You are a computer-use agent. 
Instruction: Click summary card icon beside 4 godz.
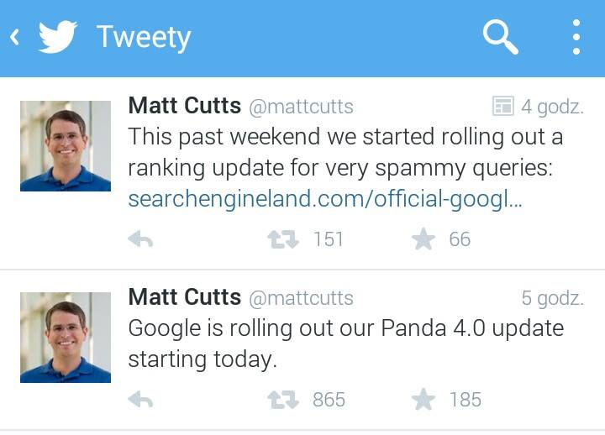tap(502, 107)
